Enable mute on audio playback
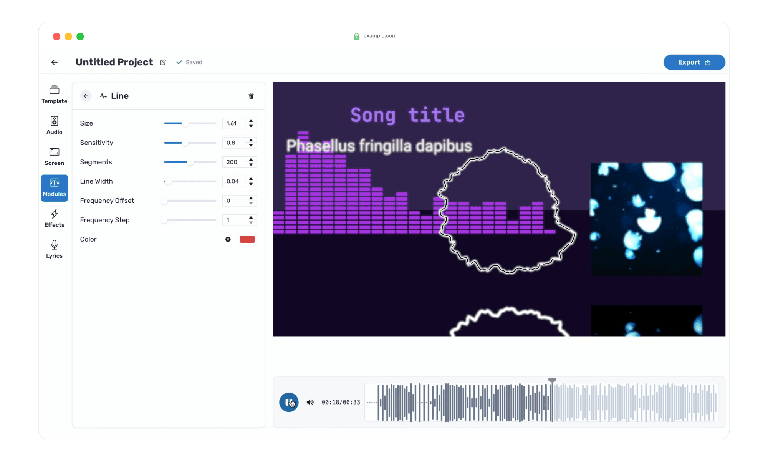Viewport: 768px width, 461px height. tap(309, 402)
